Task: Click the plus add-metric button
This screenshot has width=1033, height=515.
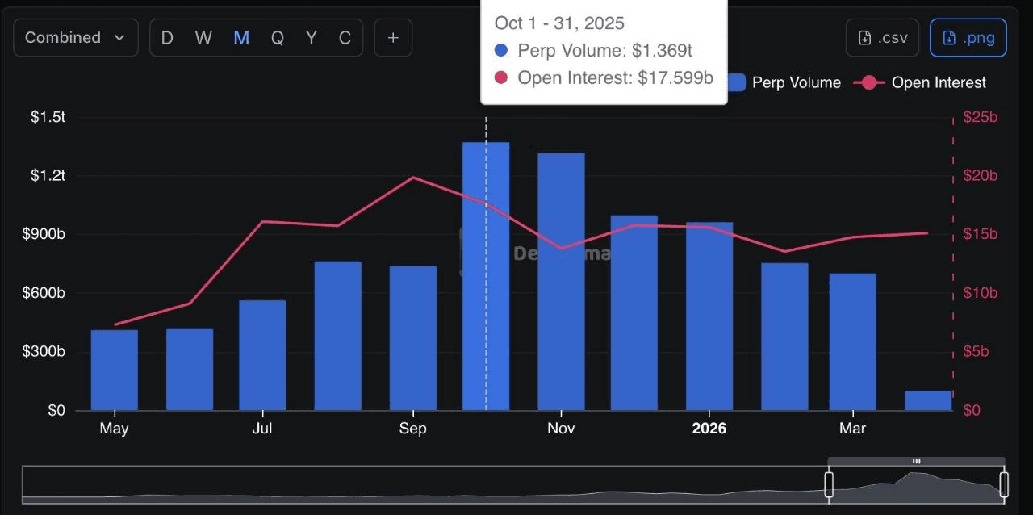Action: (393, 38)
